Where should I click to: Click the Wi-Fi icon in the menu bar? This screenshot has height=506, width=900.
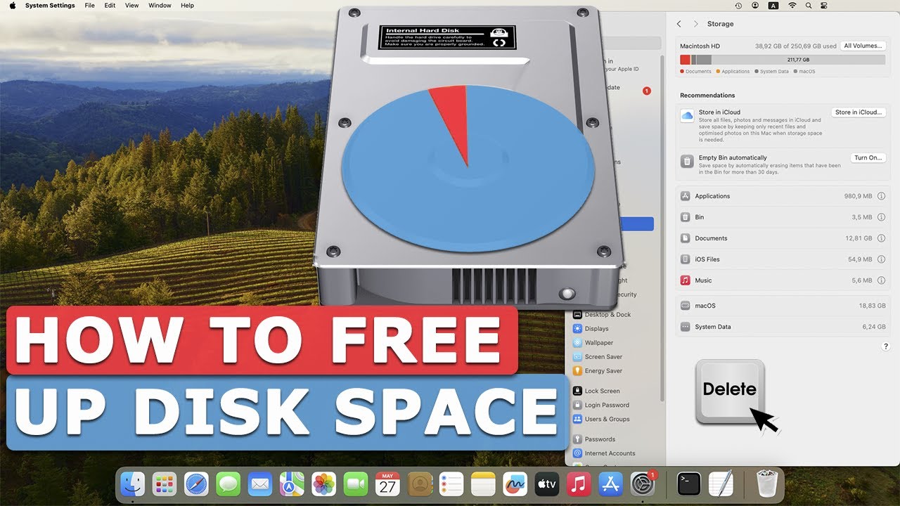tap(792, 6)
